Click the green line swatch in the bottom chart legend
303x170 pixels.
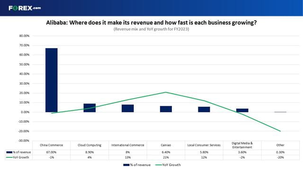(x=159, y=165)
